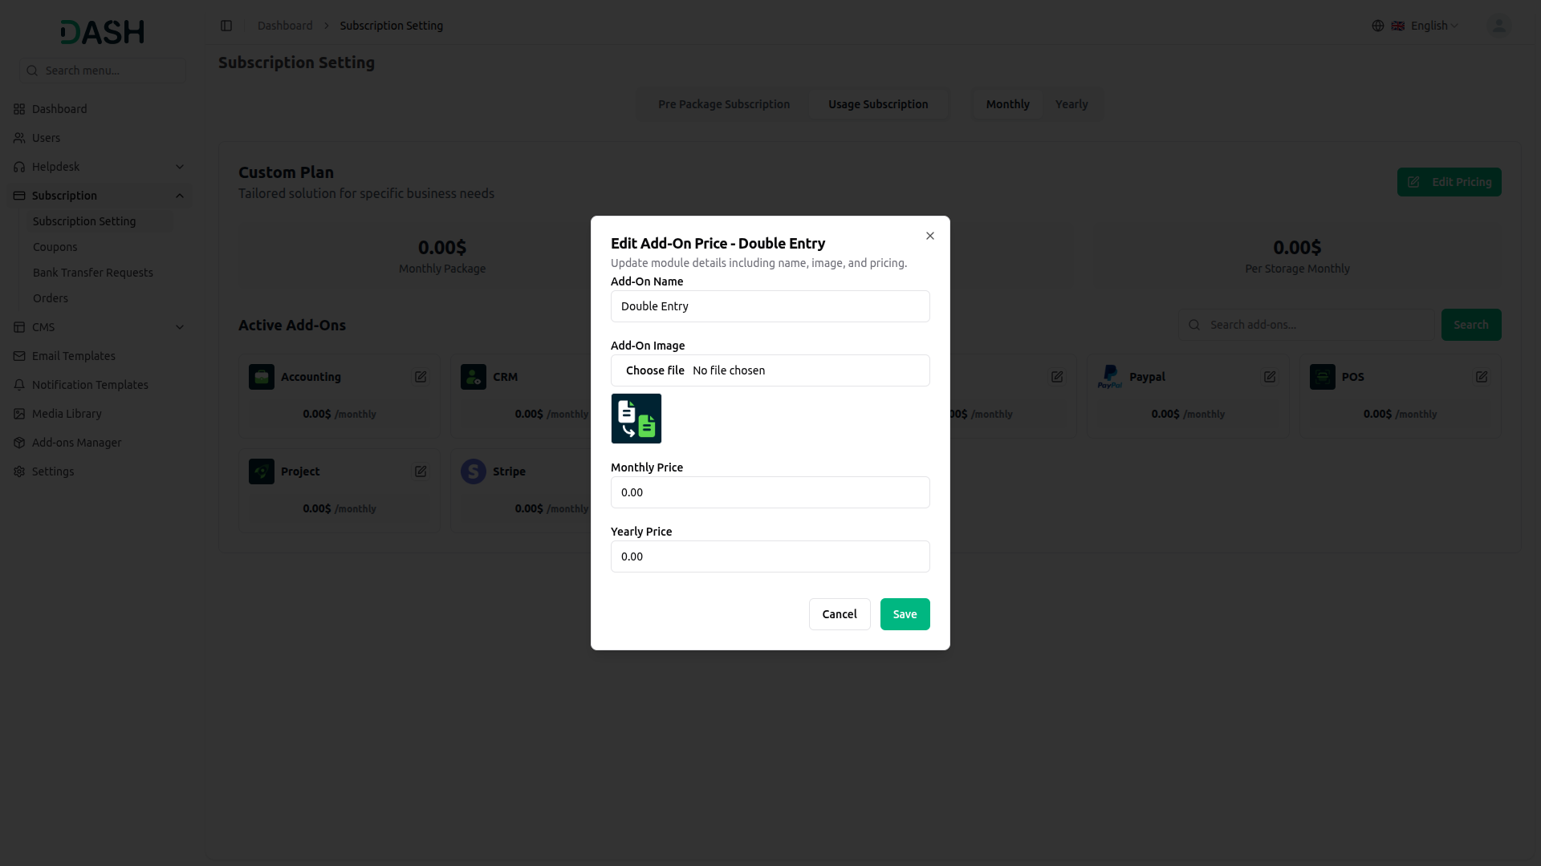Edit the POS add-on price icon
The height and width of the screenshot is (866, 1541).
[1482, 377]
